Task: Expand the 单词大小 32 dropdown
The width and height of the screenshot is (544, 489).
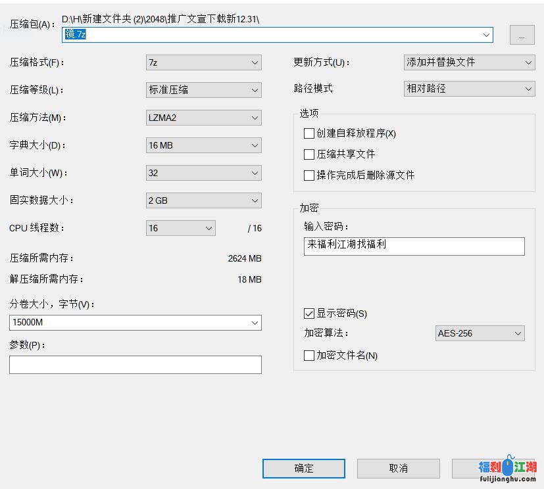Action: pyautogui.click(x=203, y=173)
